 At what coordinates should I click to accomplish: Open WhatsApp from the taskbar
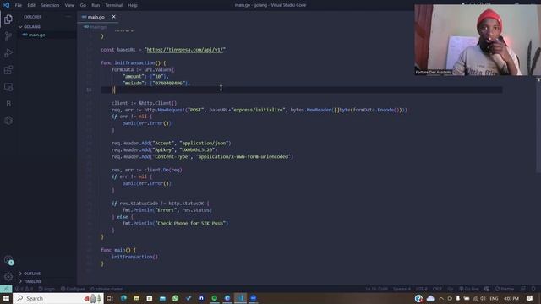(175, 298)
